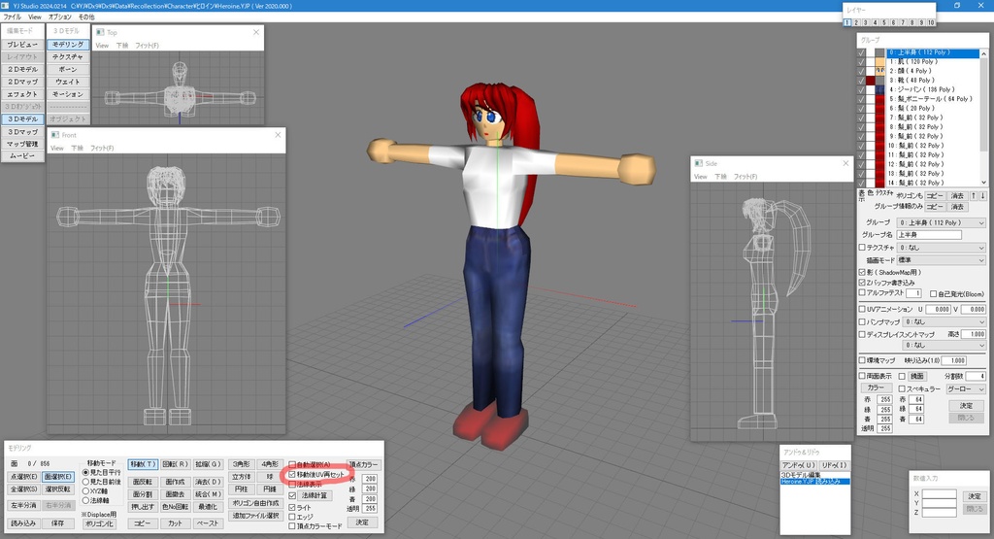Open 下絵 menu in the Top window
This screenshot has width=994, height=539.
122,45
